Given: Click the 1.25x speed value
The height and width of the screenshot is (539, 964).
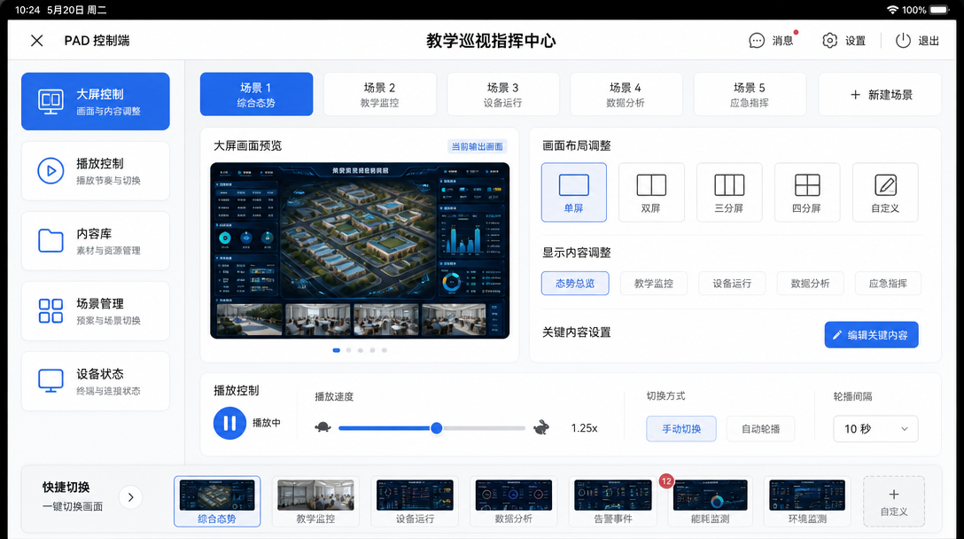Looking at the screenshot, I should (584, 428).
